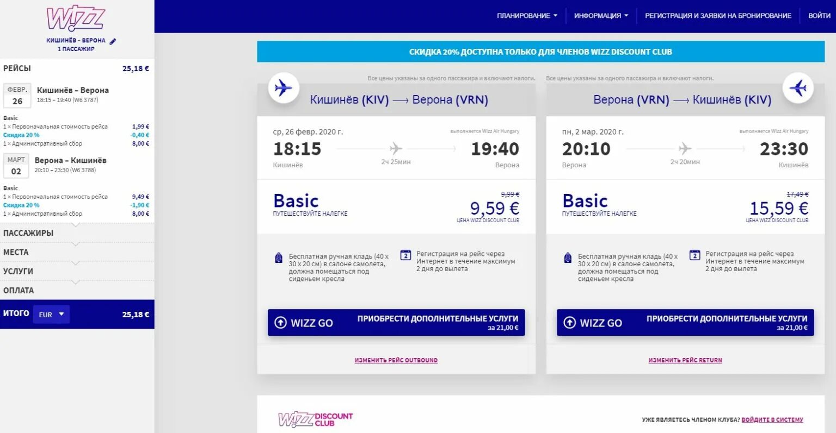
Task: Click the struck-through price 9,99 €
Action: click(x=510, y=194)
